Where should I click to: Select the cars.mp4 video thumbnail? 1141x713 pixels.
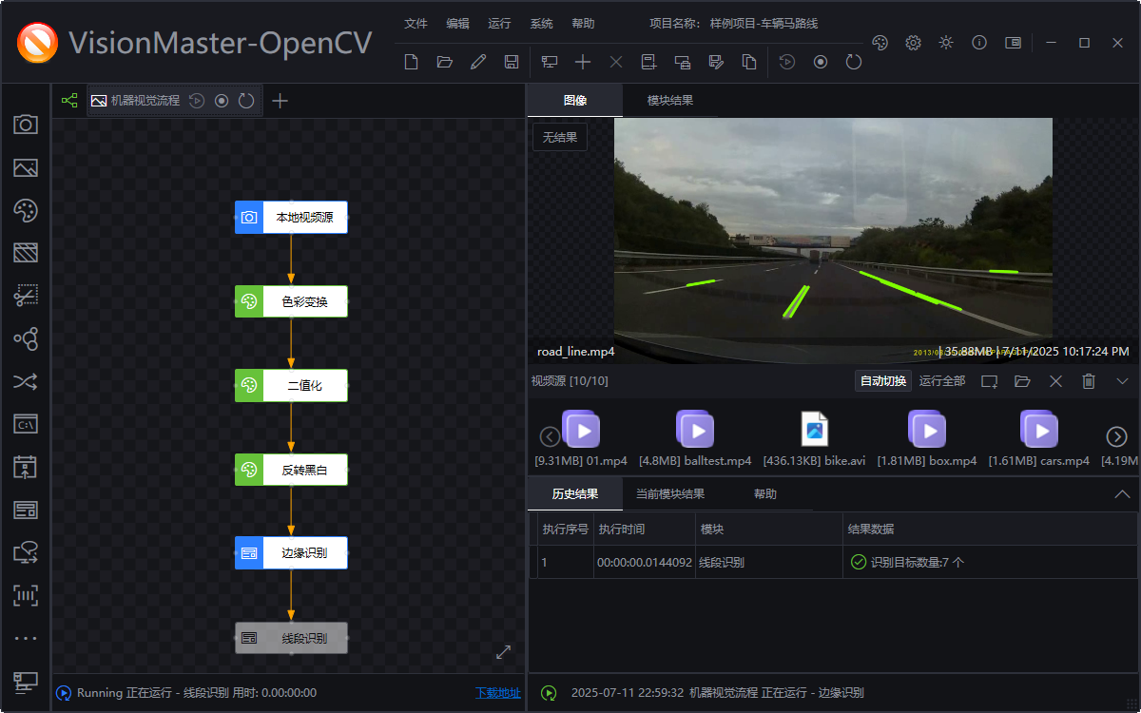tap(1038, 429)
